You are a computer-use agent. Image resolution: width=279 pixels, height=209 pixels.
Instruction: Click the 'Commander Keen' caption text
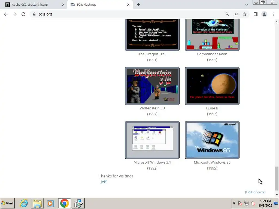(x=212, y=54)
